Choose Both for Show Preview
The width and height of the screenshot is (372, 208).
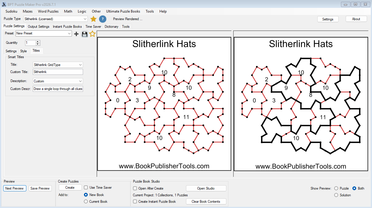point(354,188)
